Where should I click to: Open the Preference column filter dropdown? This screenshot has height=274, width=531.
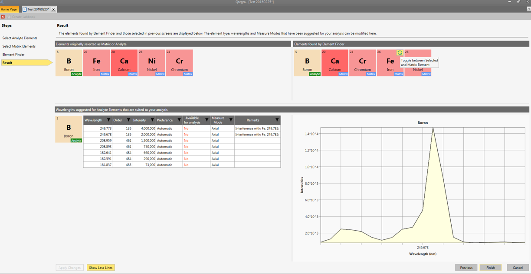[x=179, y=120]
